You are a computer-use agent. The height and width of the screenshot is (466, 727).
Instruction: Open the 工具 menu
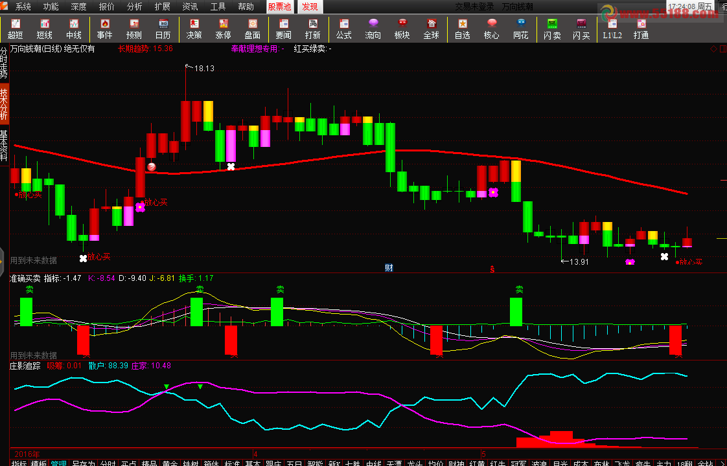point(218,6)
